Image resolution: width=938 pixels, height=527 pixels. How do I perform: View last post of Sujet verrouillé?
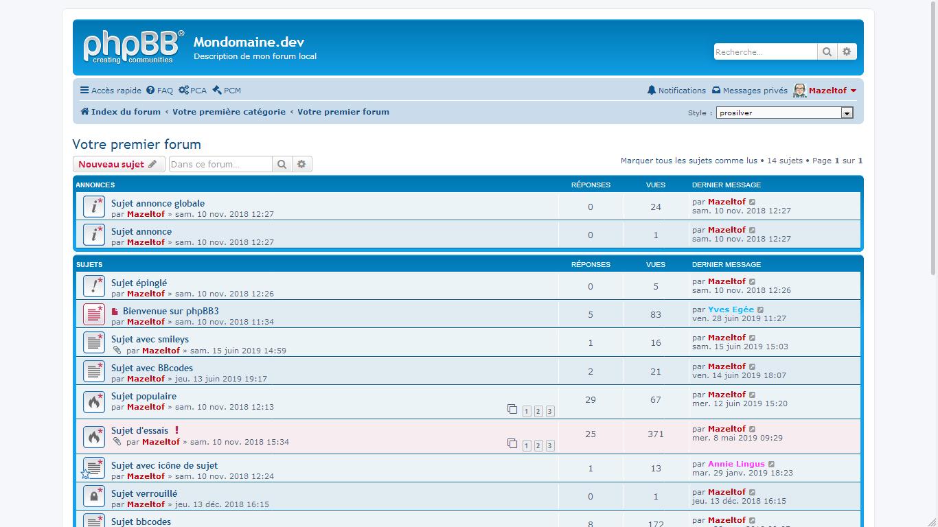click(753, 493)
